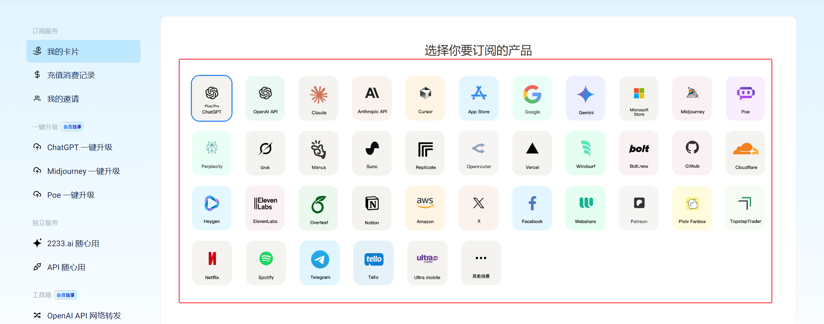
Task: Choose the Spotify product
Action: [x=266, y=263]
